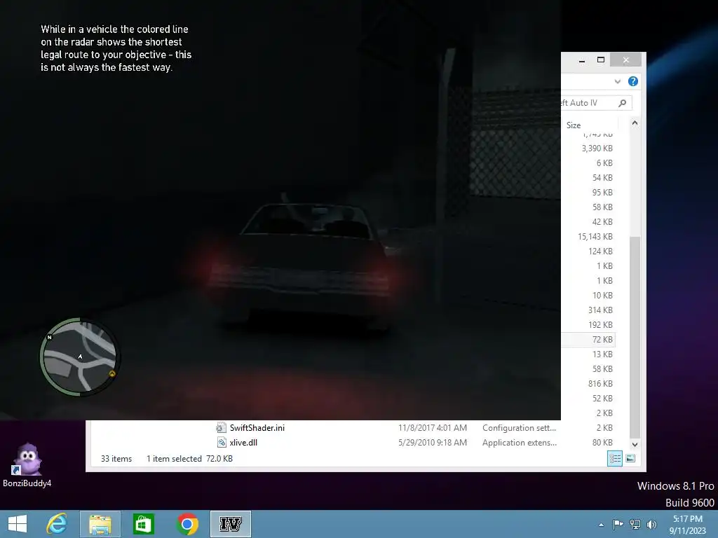Show hidden tray icons arrow
The width and height of the screenshot is (718, 538).
click(x=601, y=525)
